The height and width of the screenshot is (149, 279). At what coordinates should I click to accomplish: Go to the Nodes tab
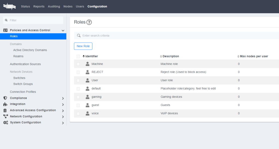tap(68, 7)
